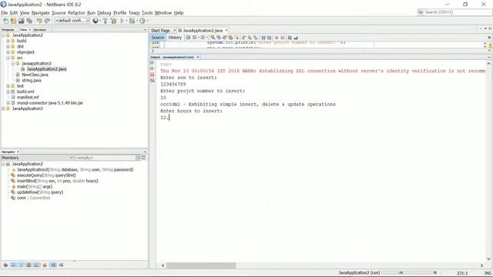Toggle Fully Qualified Names filter in Navigator
The image size is (493, 277).
click(x=45, y=265)
